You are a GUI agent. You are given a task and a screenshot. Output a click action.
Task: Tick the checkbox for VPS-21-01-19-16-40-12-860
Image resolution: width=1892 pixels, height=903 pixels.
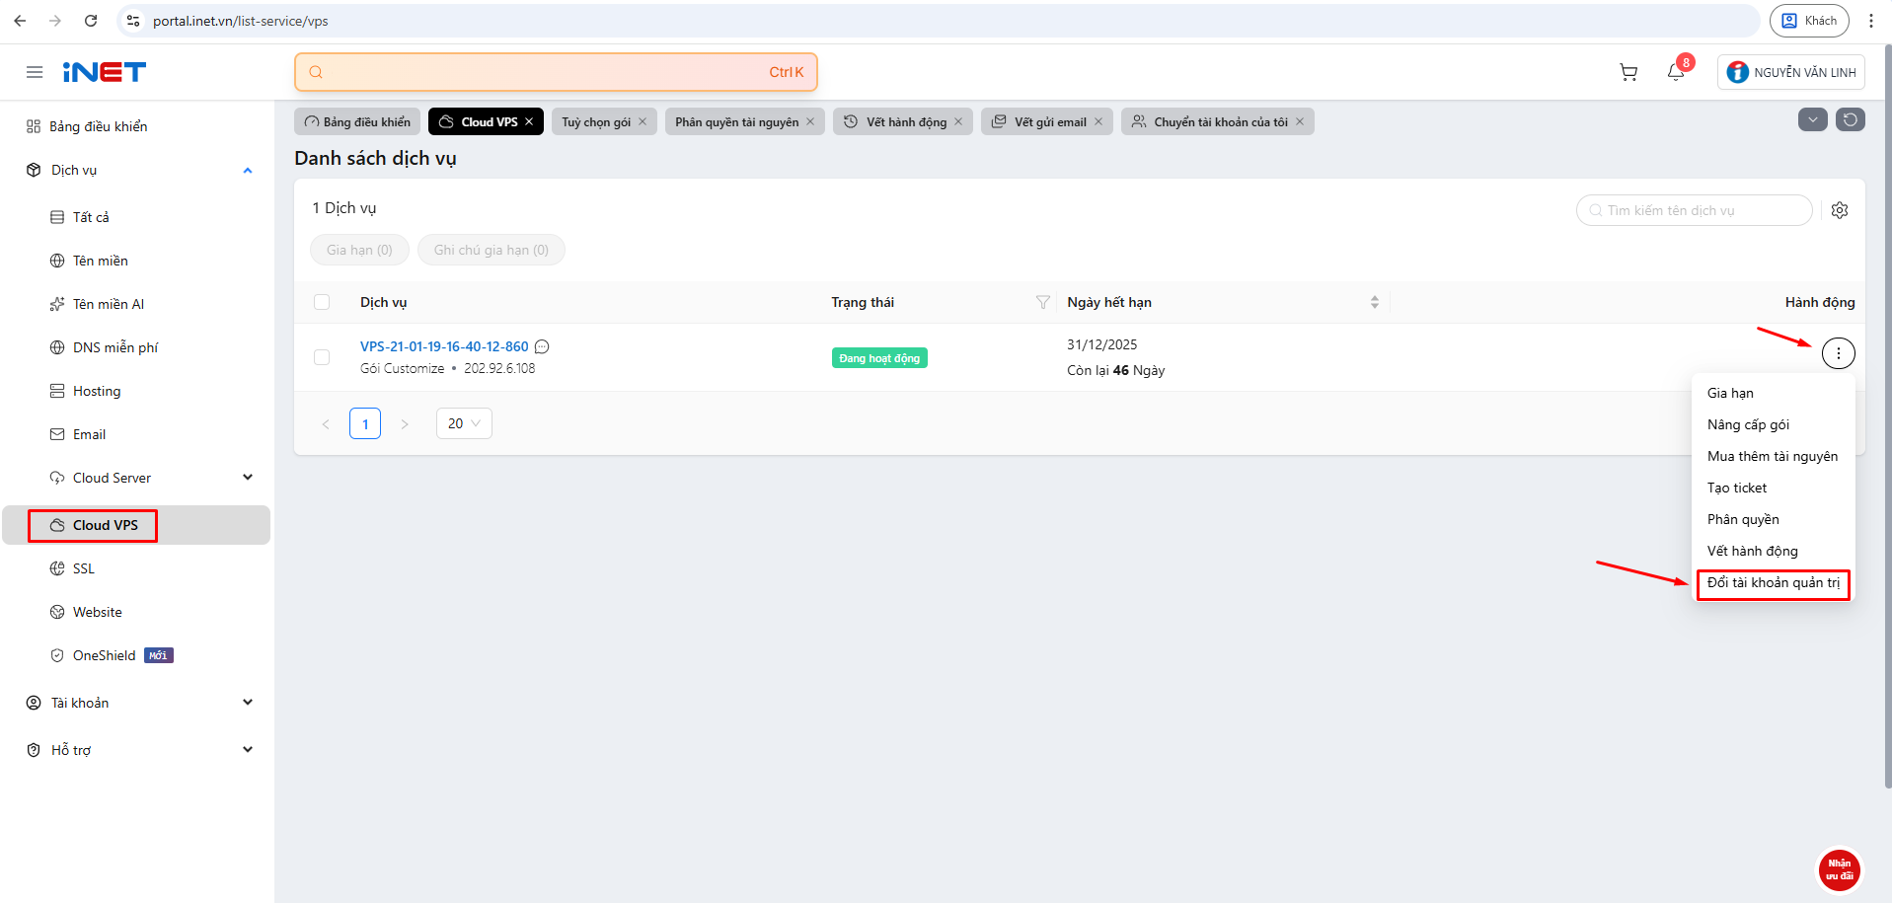pos(322,357)
